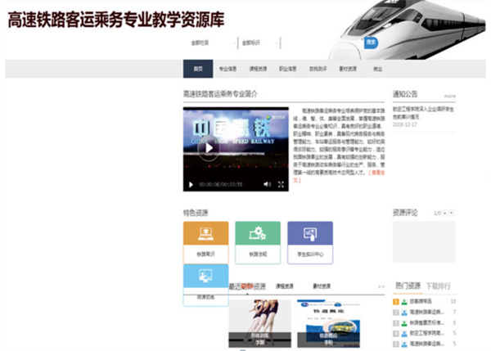Mute the video using the speaker icon
Screen dimensions: 491x351
click(267, 185)
